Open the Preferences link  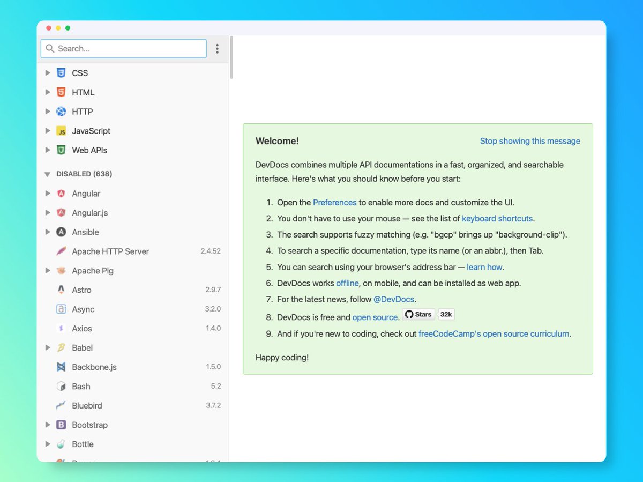[x=335, y=203]
